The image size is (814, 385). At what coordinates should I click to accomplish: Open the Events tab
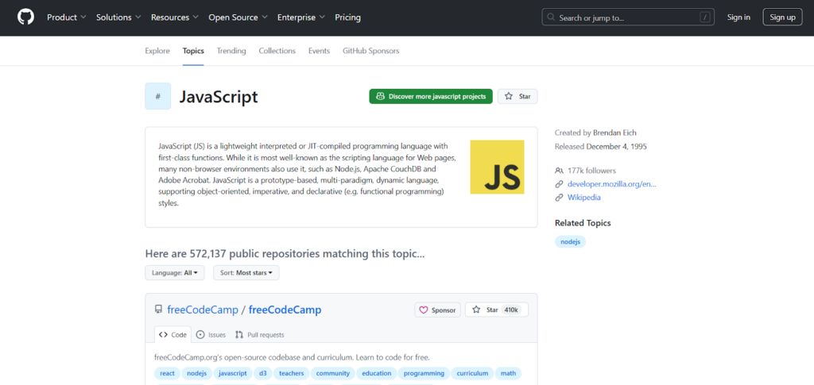[319, 51]
